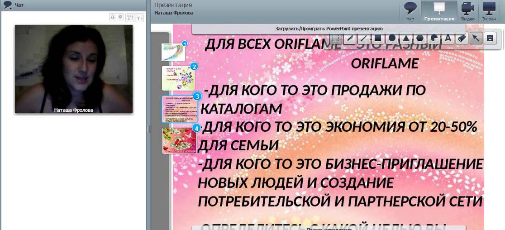This screenshot has height=230, width=505.
Task: Click the Презентация panel title
Action: [173, 5]
